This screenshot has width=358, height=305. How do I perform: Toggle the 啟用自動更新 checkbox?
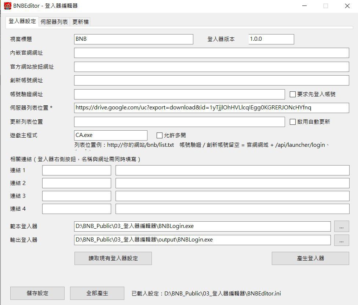(292, 122)
